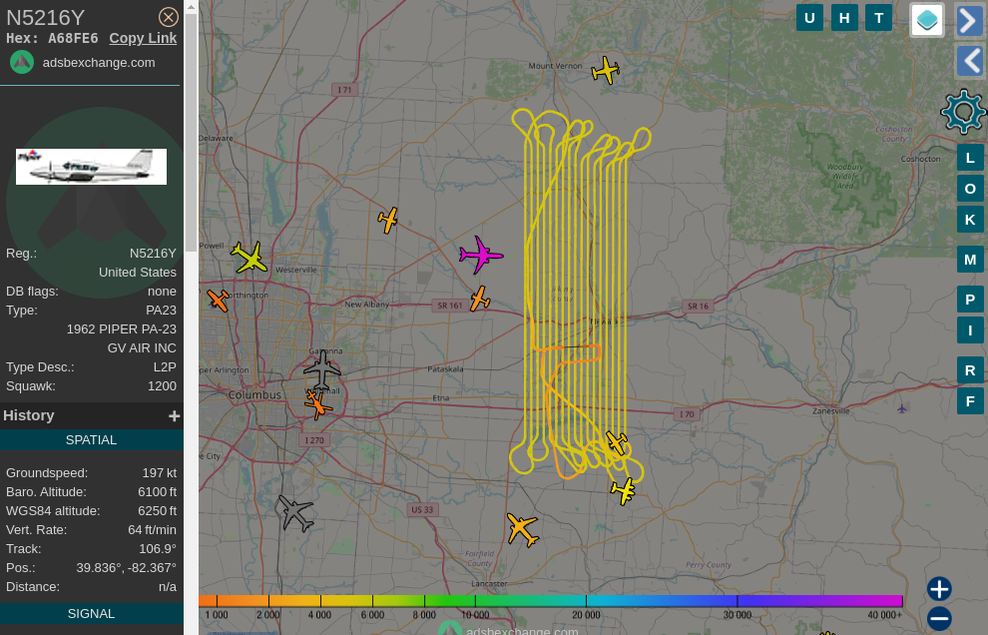Toggle the L button on map
Screen dimensions: 988x635
click(970, 158)
